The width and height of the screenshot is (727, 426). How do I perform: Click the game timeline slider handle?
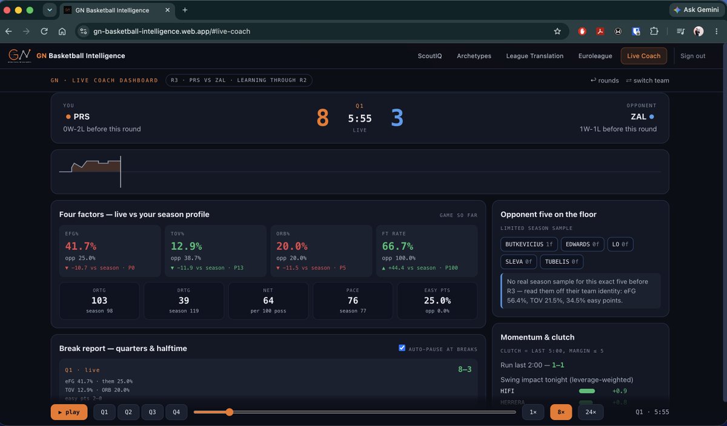(x=229, y=412)
